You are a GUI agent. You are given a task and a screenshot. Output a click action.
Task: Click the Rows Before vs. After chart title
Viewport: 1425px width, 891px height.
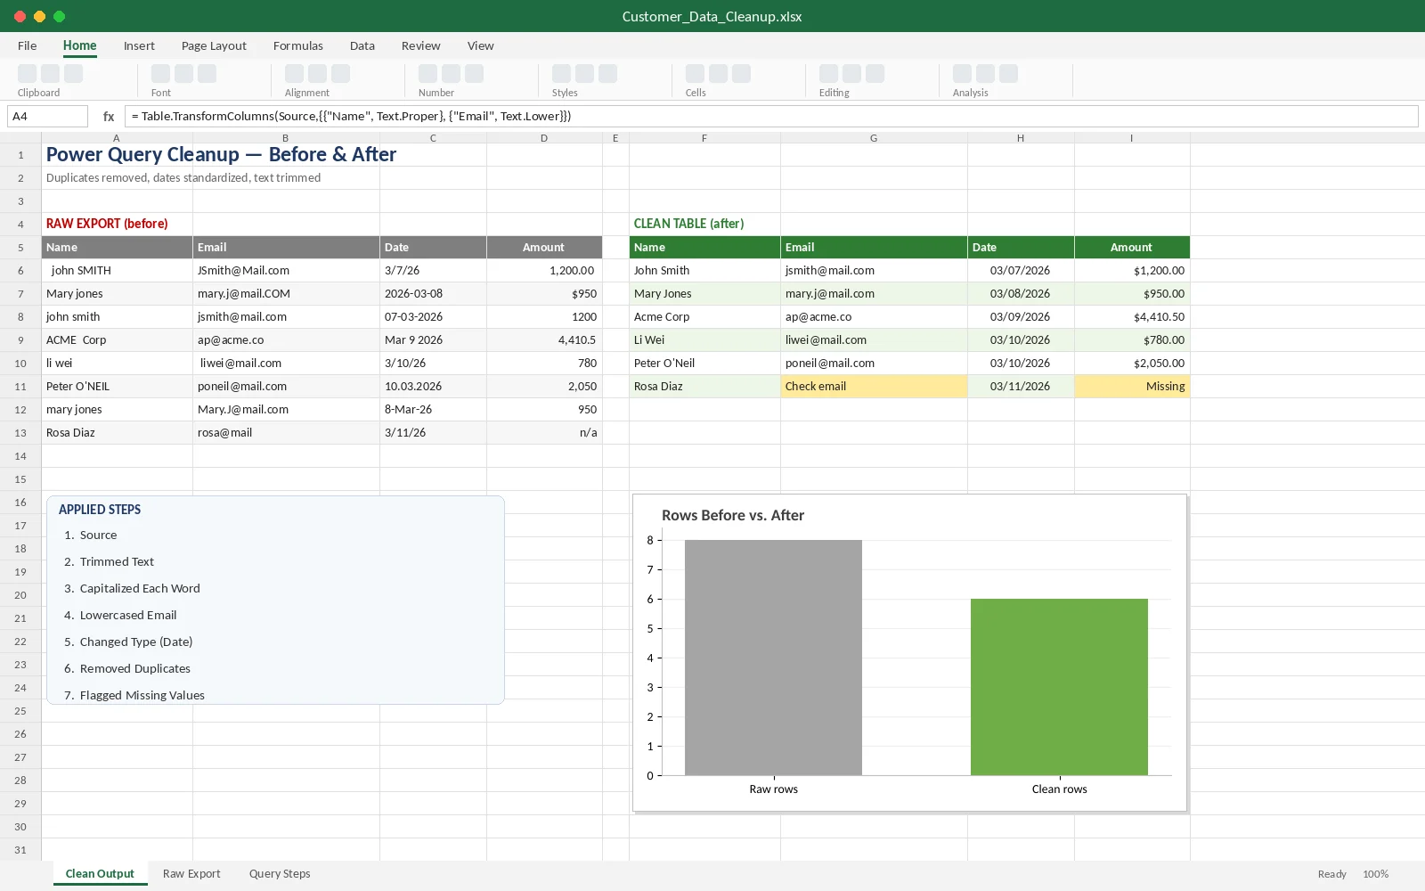click(x=733, y=515)
